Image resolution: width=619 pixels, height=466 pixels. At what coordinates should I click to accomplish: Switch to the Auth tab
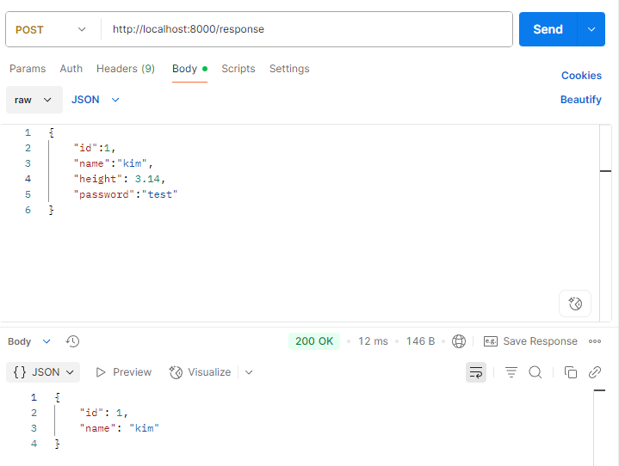click(71, 69)
